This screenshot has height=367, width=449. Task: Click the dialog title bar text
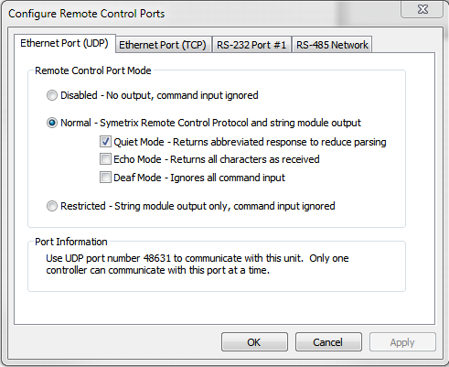point(87,14)
